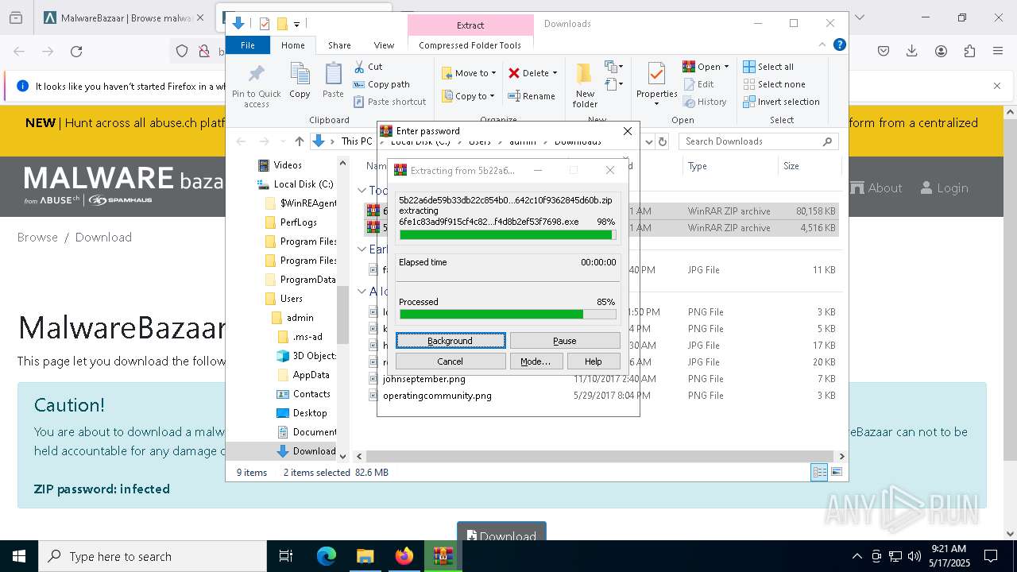Viewport: 1017px width, 572px height.
Task: Click Edit in the Open group
Action: tap(698, 84)
